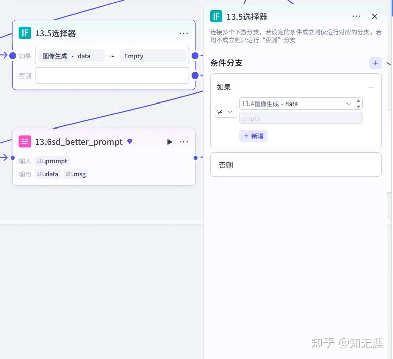The image size is (393, 359).
Task: Click the str prompt input parameter tag
Action: 52,161
